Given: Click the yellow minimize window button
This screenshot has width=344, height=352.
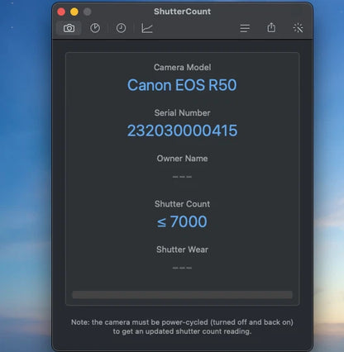Looking at the screenshot, I should click(x=74, y=12).
